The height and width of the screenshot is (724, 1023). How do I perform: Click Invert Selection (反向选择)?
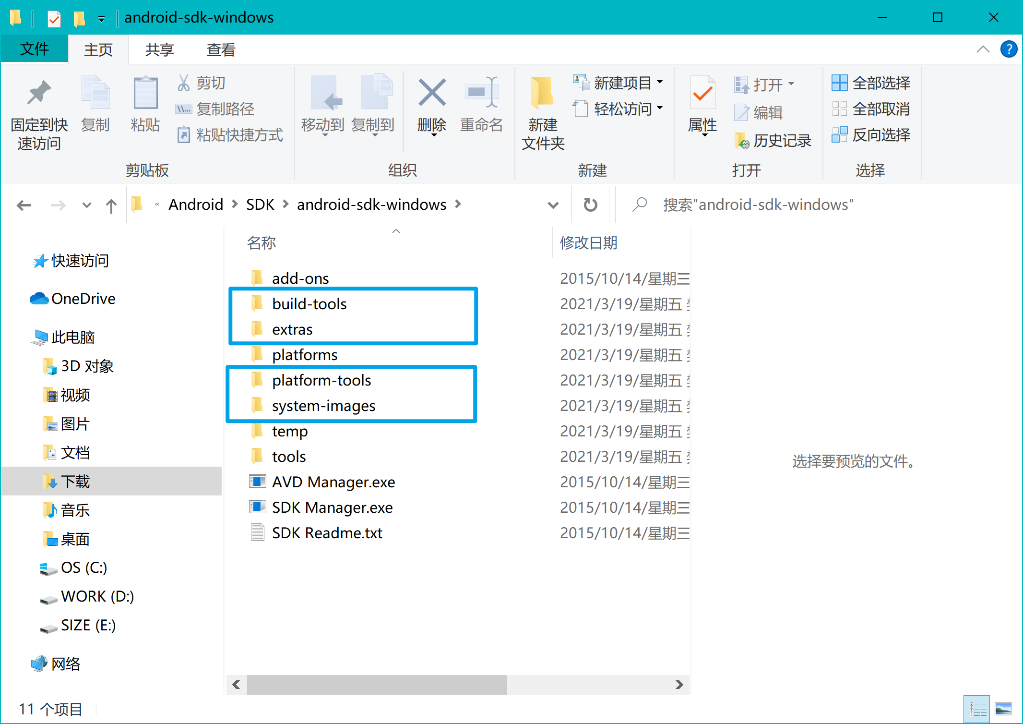tap(871, 135)
